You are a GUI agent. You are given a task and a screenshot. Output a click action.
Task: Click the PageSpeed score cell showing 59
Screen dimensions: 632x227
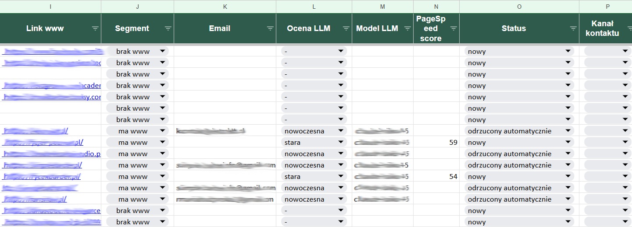[x=436, y=143]
